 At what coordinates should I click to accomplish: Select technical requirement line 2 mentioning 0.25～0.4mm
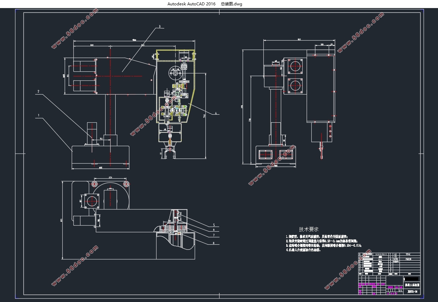click(x=322, y=241)
